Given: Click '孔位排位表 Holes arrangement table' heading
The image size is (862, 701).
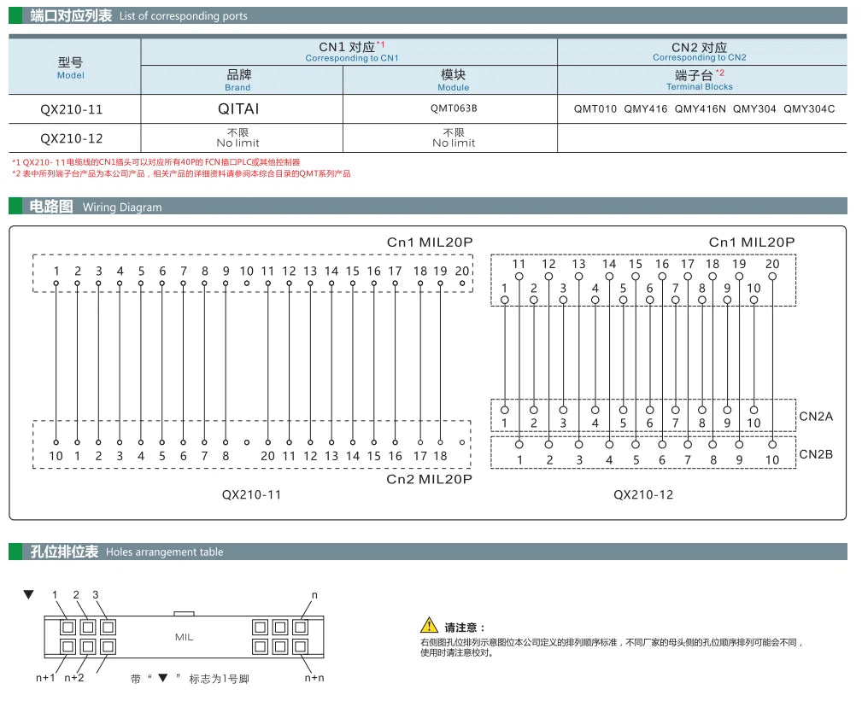Looking at the screenshot, I should tap(127, 552).
